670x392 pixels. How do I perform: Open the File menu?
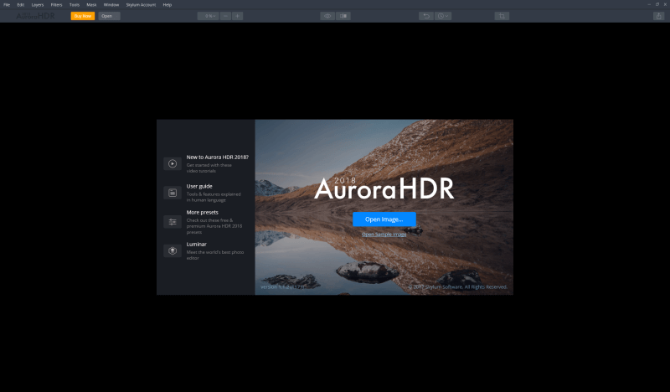point(7,5)
